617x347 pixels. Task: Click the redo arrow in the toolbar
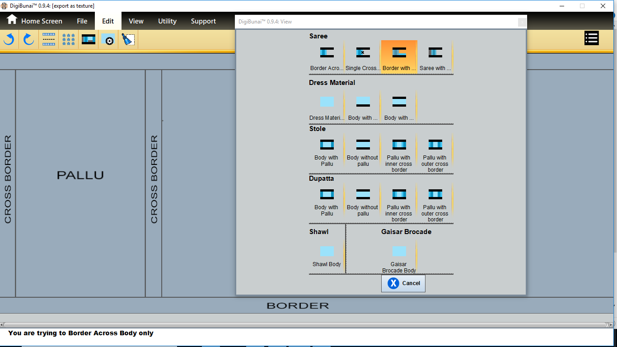[x=29, y=40]
